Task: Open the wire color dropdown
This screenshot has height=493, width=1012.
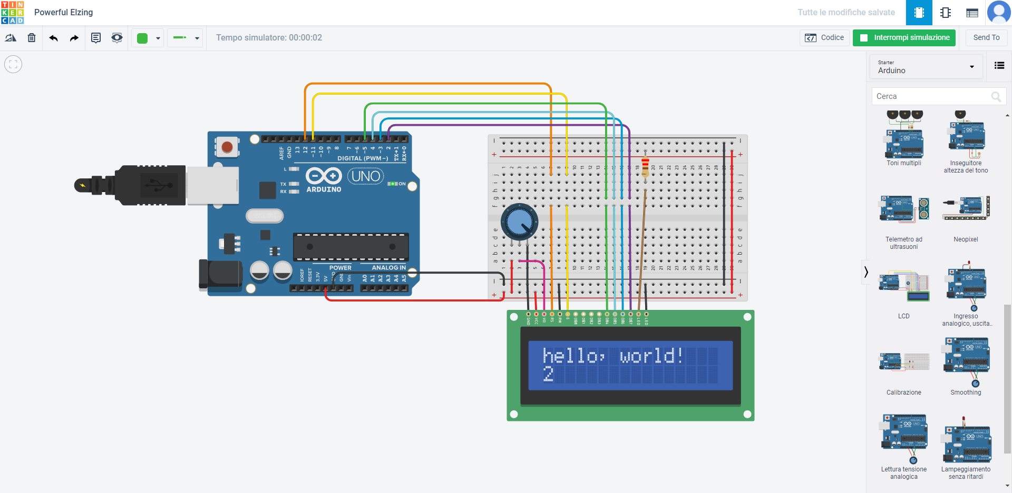Action: click(x=148, y=38)
